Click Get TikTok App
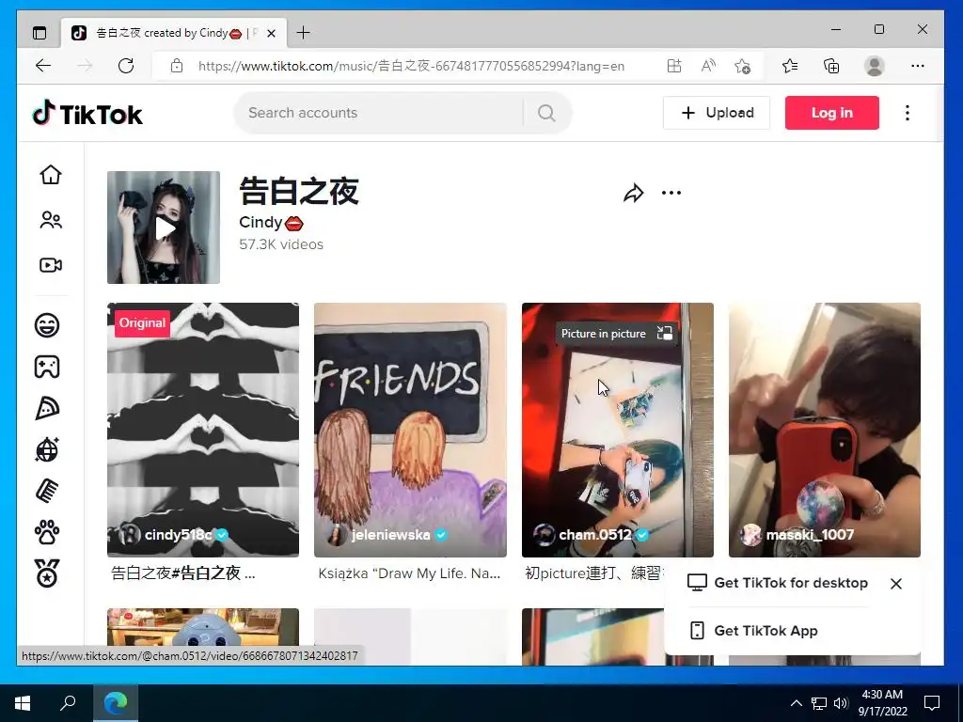Screen dimensions: 963x722 pyautogui.click(x=753, y=631)
